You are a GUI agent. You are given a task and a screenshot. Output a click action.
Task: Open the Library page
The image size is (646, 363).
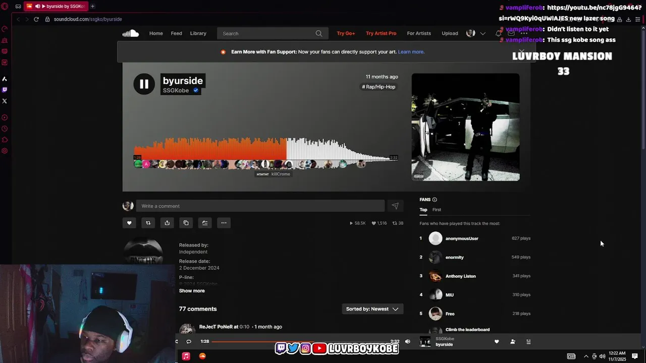(198, 33)
